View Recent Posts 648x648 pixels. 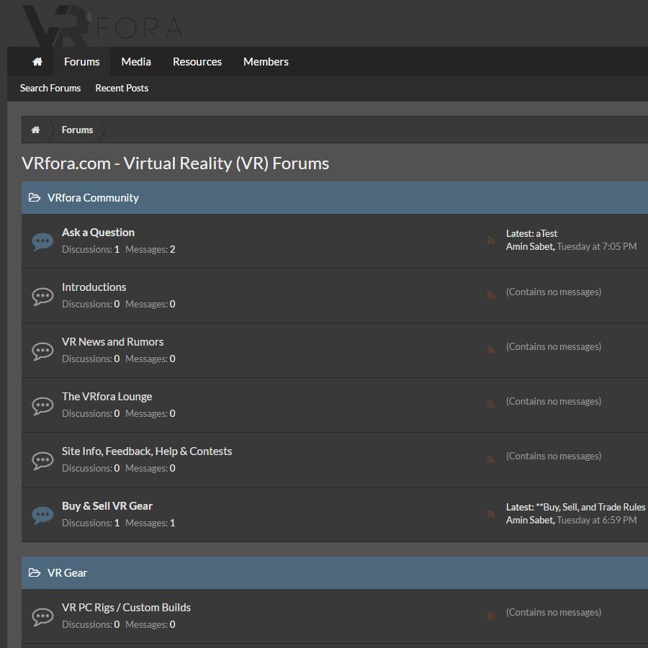[x=122, y=88]
